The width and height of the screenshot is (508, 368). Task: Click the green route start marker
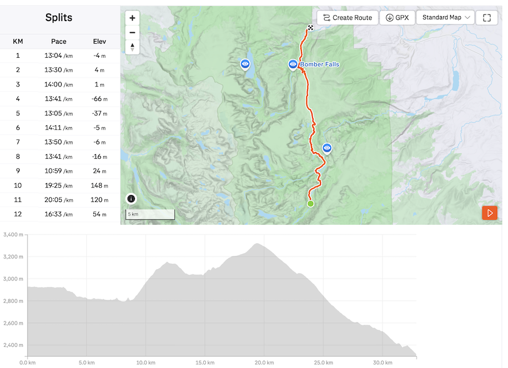point(310,204)
